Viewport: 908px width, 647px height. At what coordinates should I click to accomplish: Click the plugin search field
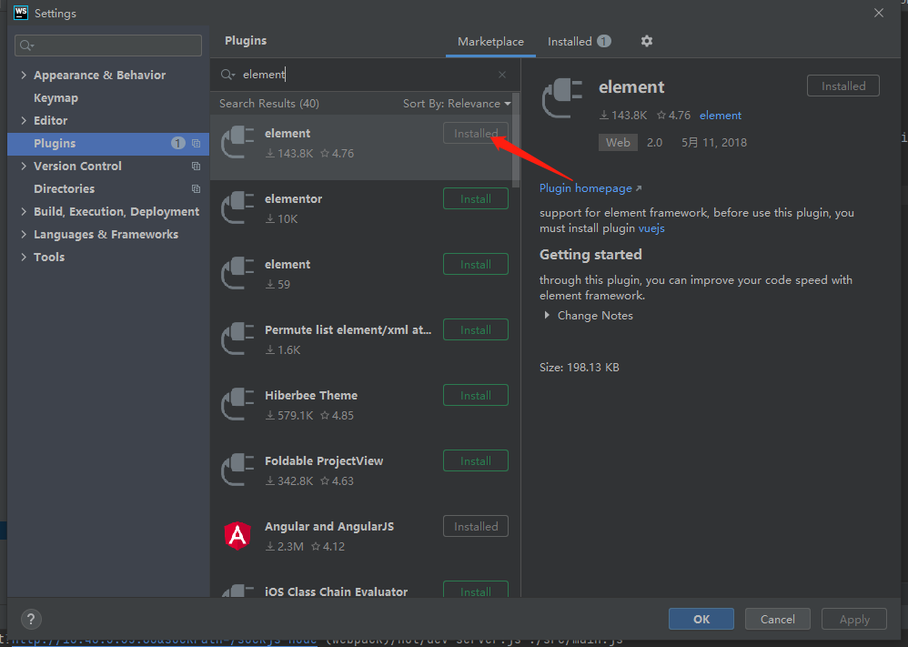pyautogui.click(x=365, y=75)
